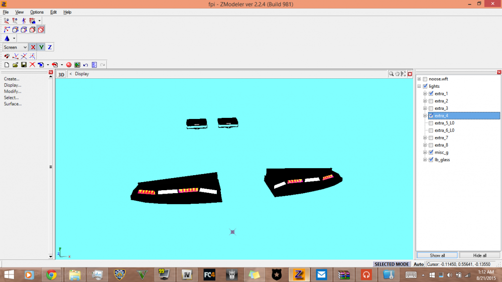Open the Surface... command list
The width and height of the screenshot is (502, 282).
(x=13, y=104)
